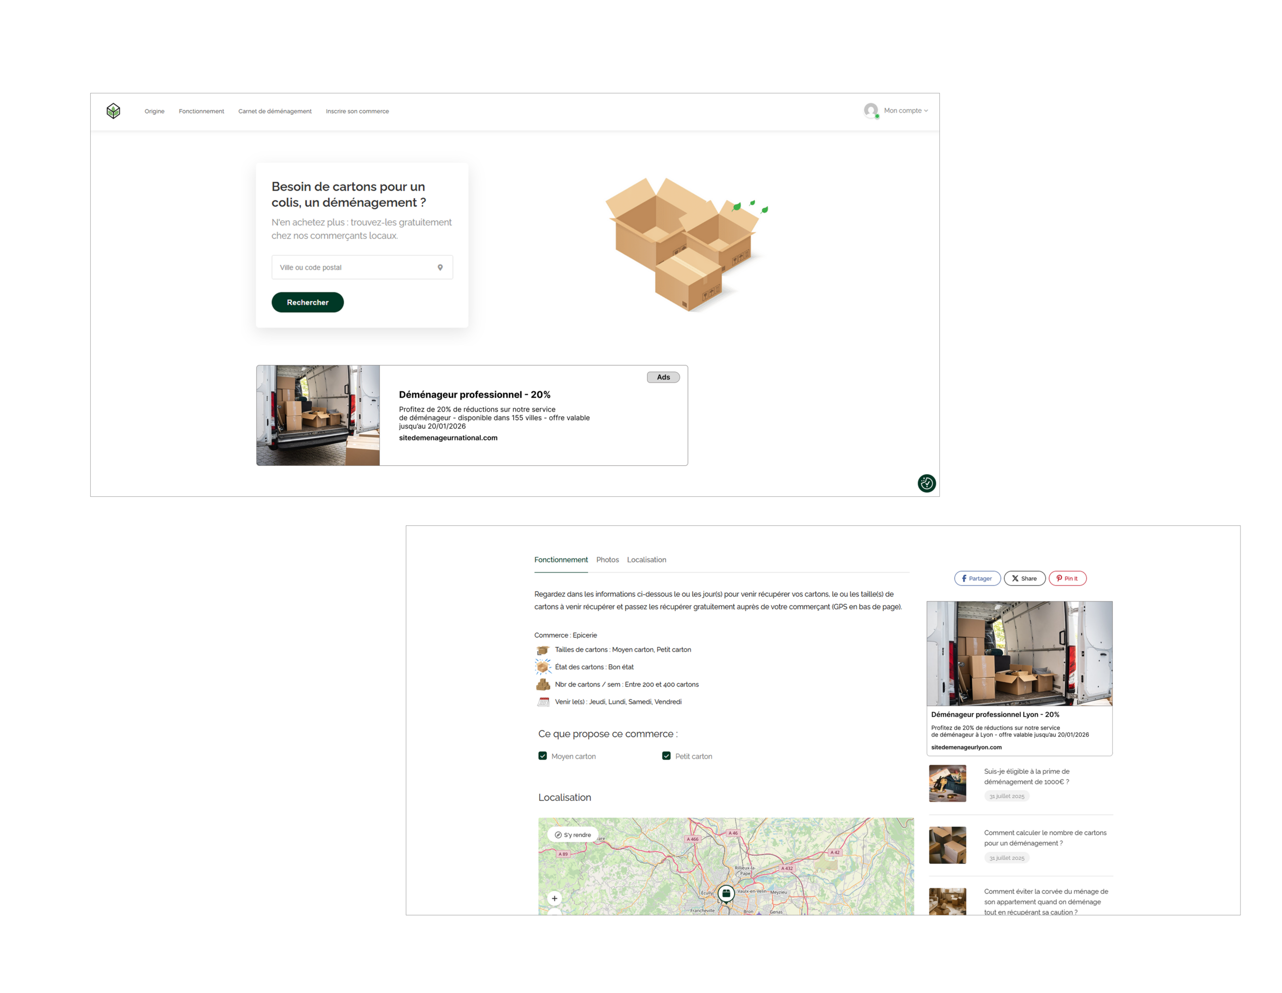Image resolution: width=1282 pixels, height=993 pixels.
Task: Click the green cube site logo
Action: point(113,111)
